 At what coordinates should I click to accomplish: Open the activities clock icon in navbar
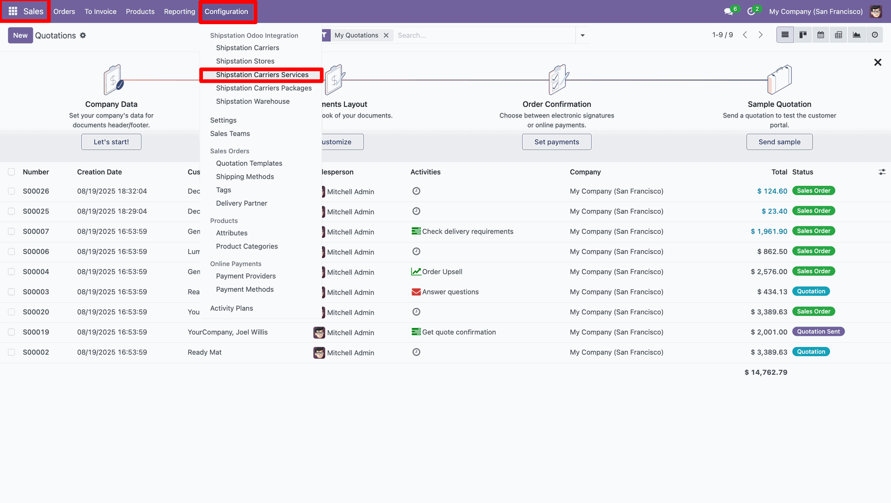[x=751, y=11]
